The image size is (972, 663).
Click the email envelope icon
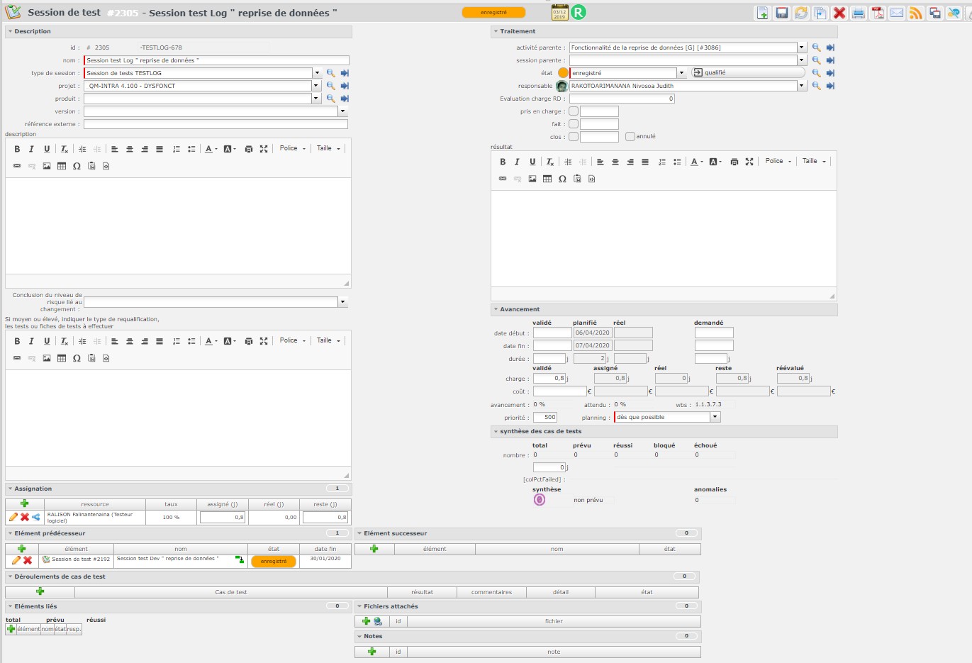click(x=897, y=13)
